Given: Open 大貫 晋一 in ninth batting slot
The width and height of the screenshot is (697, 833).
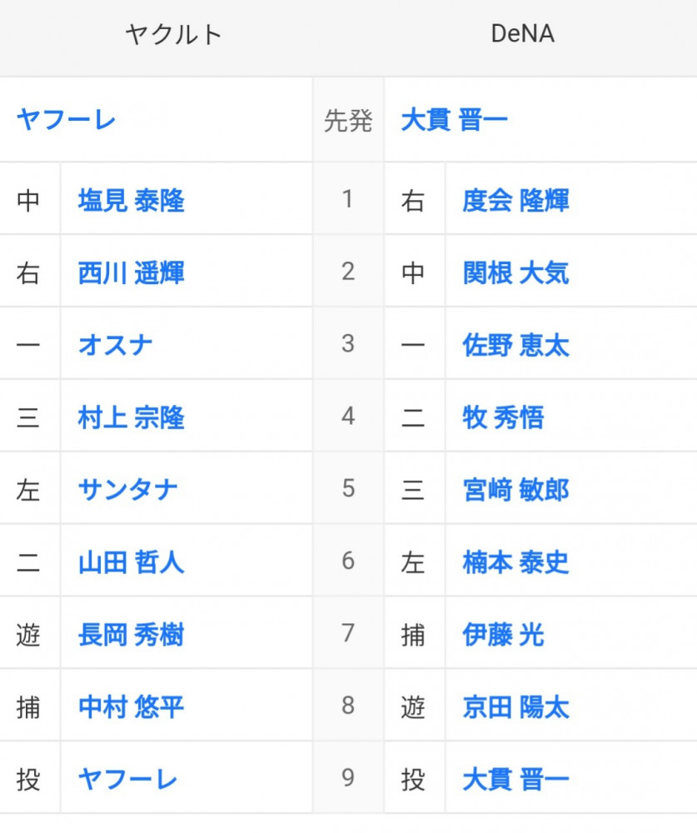Looking at the screenshot, I should (x=515, y=780).
